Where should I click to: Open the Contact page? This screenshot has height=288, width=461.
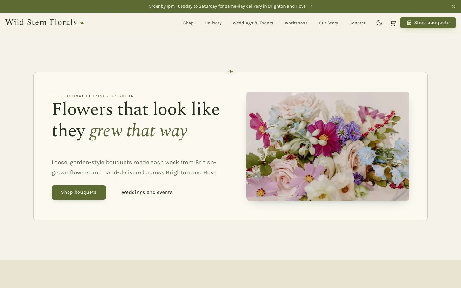(x=358, y=23)
